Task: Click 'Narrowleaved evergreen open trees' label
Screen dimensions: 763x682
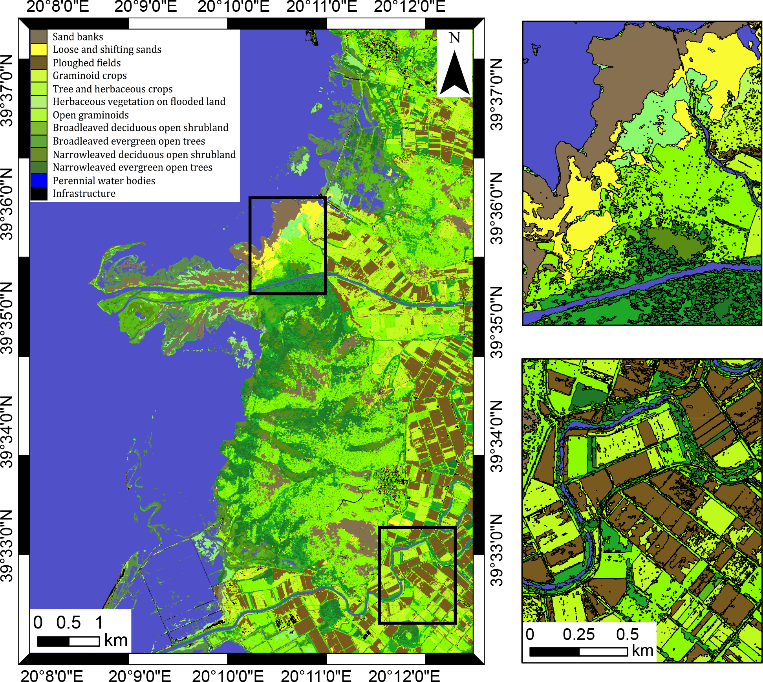Action: 132,167
